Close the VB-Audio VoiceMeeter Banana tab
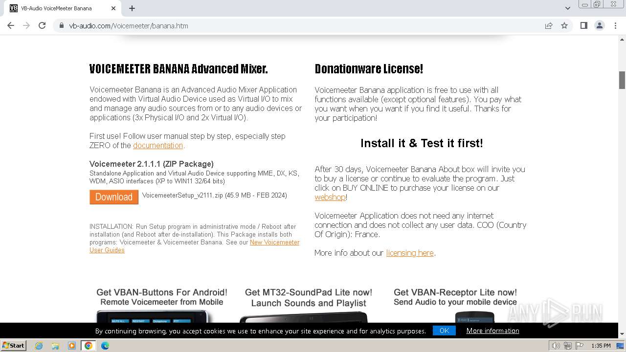 [x=113, y=8]
